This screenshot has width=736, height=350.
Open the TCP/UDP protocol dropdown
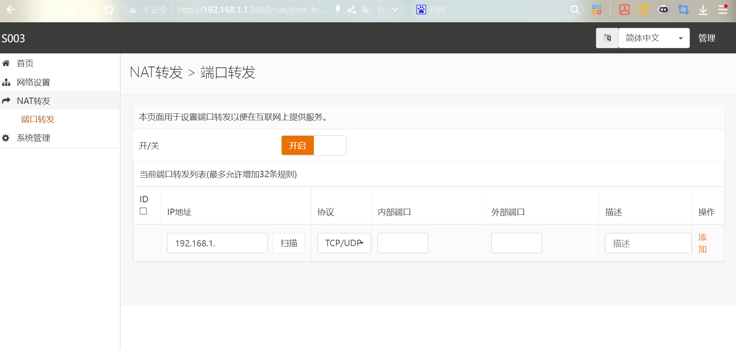pyautogui.click(x=344, y=243)
